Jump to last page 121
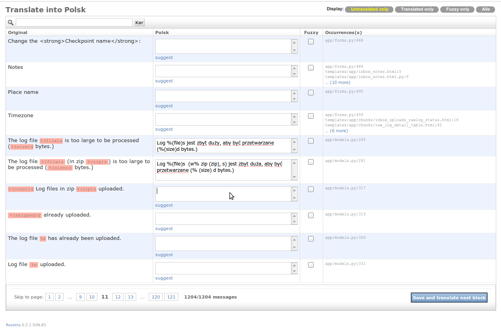This screenshot has width=501, height=331. click(171, 297)
